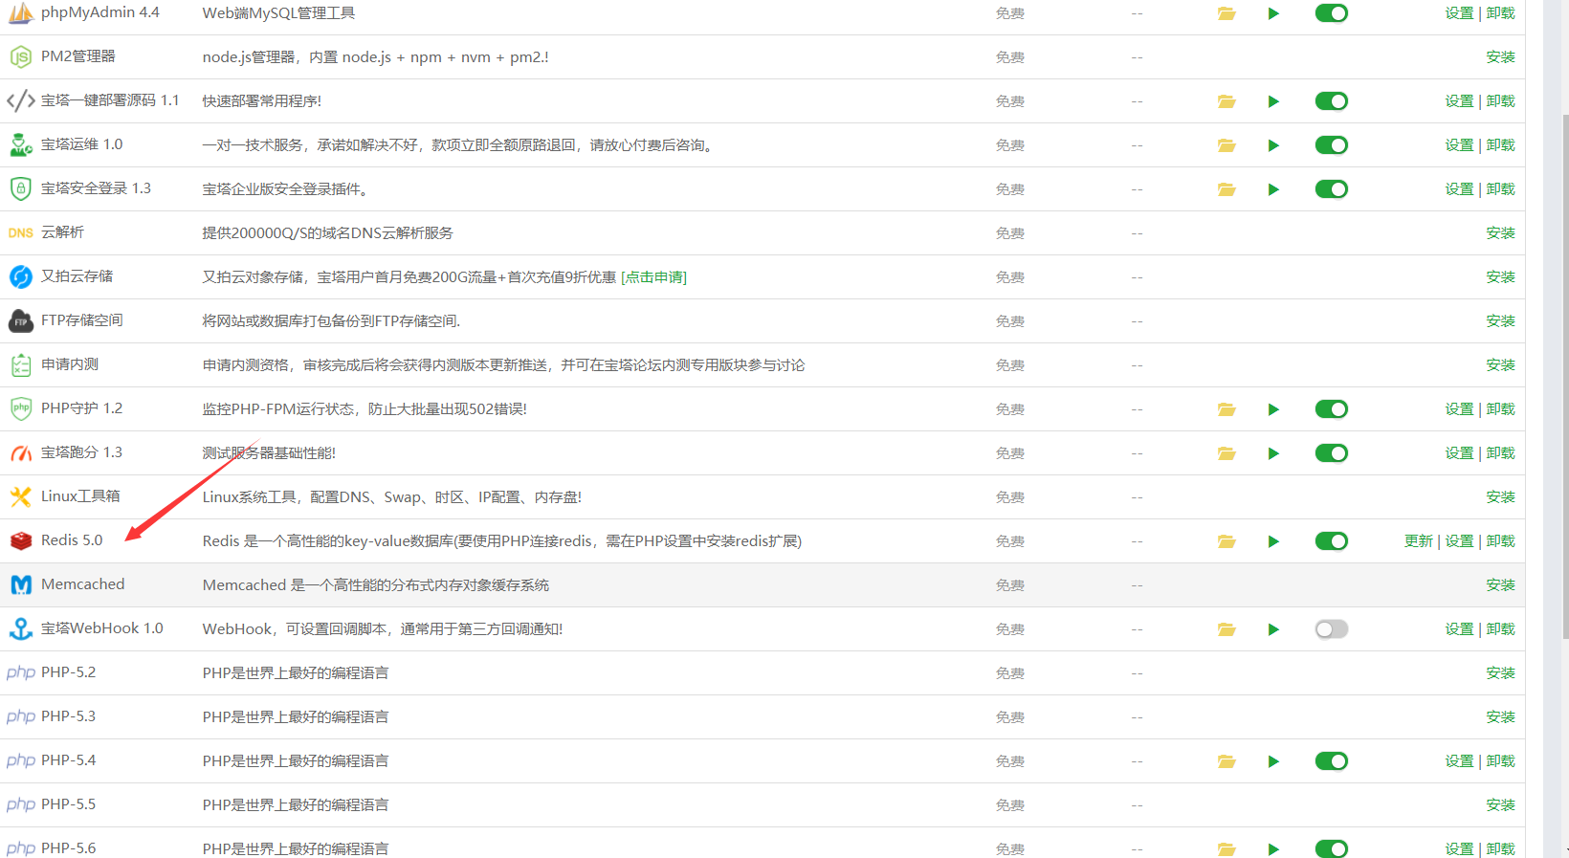
Task: Click 安装 for PHP-5.3
Action: coord(1501,717)
